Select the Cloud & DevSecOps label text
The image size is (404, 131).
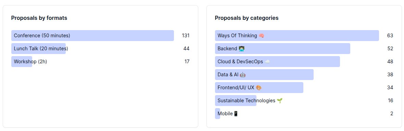point(240,62)
